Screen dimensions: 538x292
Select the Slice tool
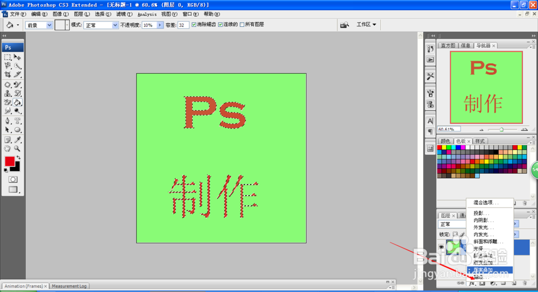(x=17, y=74)
